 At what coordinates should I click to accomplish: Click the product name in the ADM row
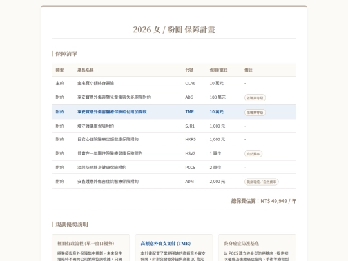(x=108, y=182)
